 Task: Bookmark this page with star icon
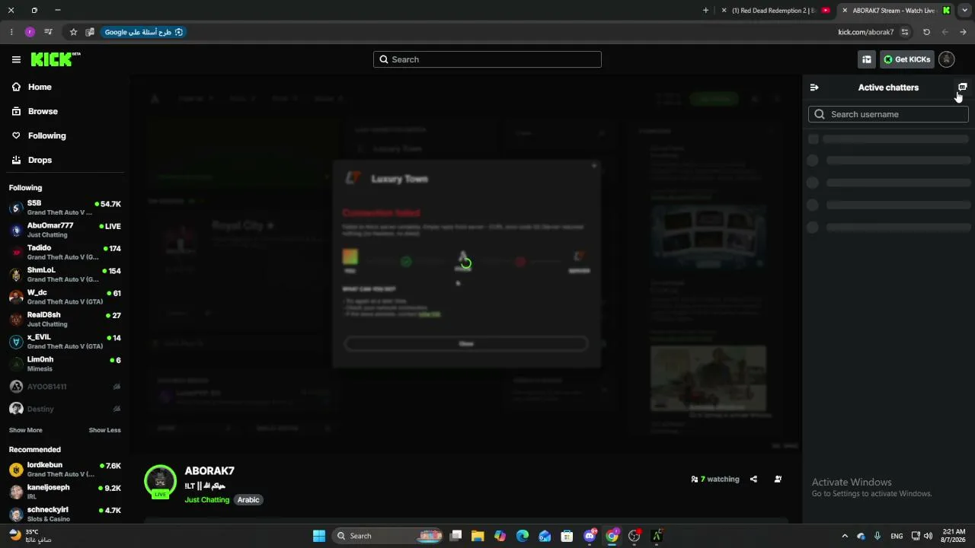[73, 32]
